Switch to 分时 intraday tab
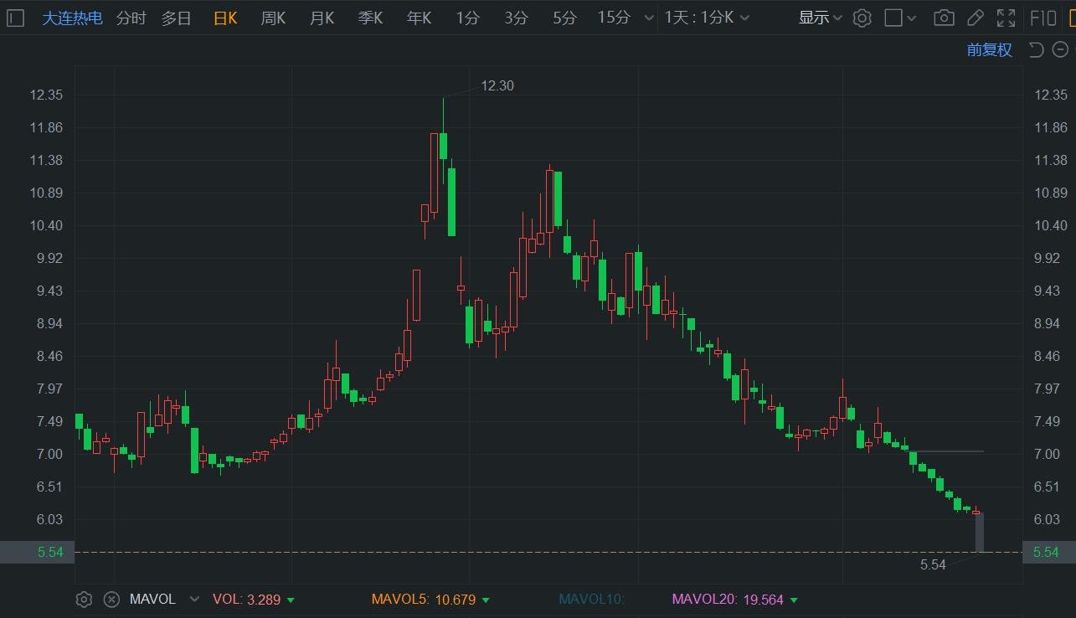 [131, 18]
